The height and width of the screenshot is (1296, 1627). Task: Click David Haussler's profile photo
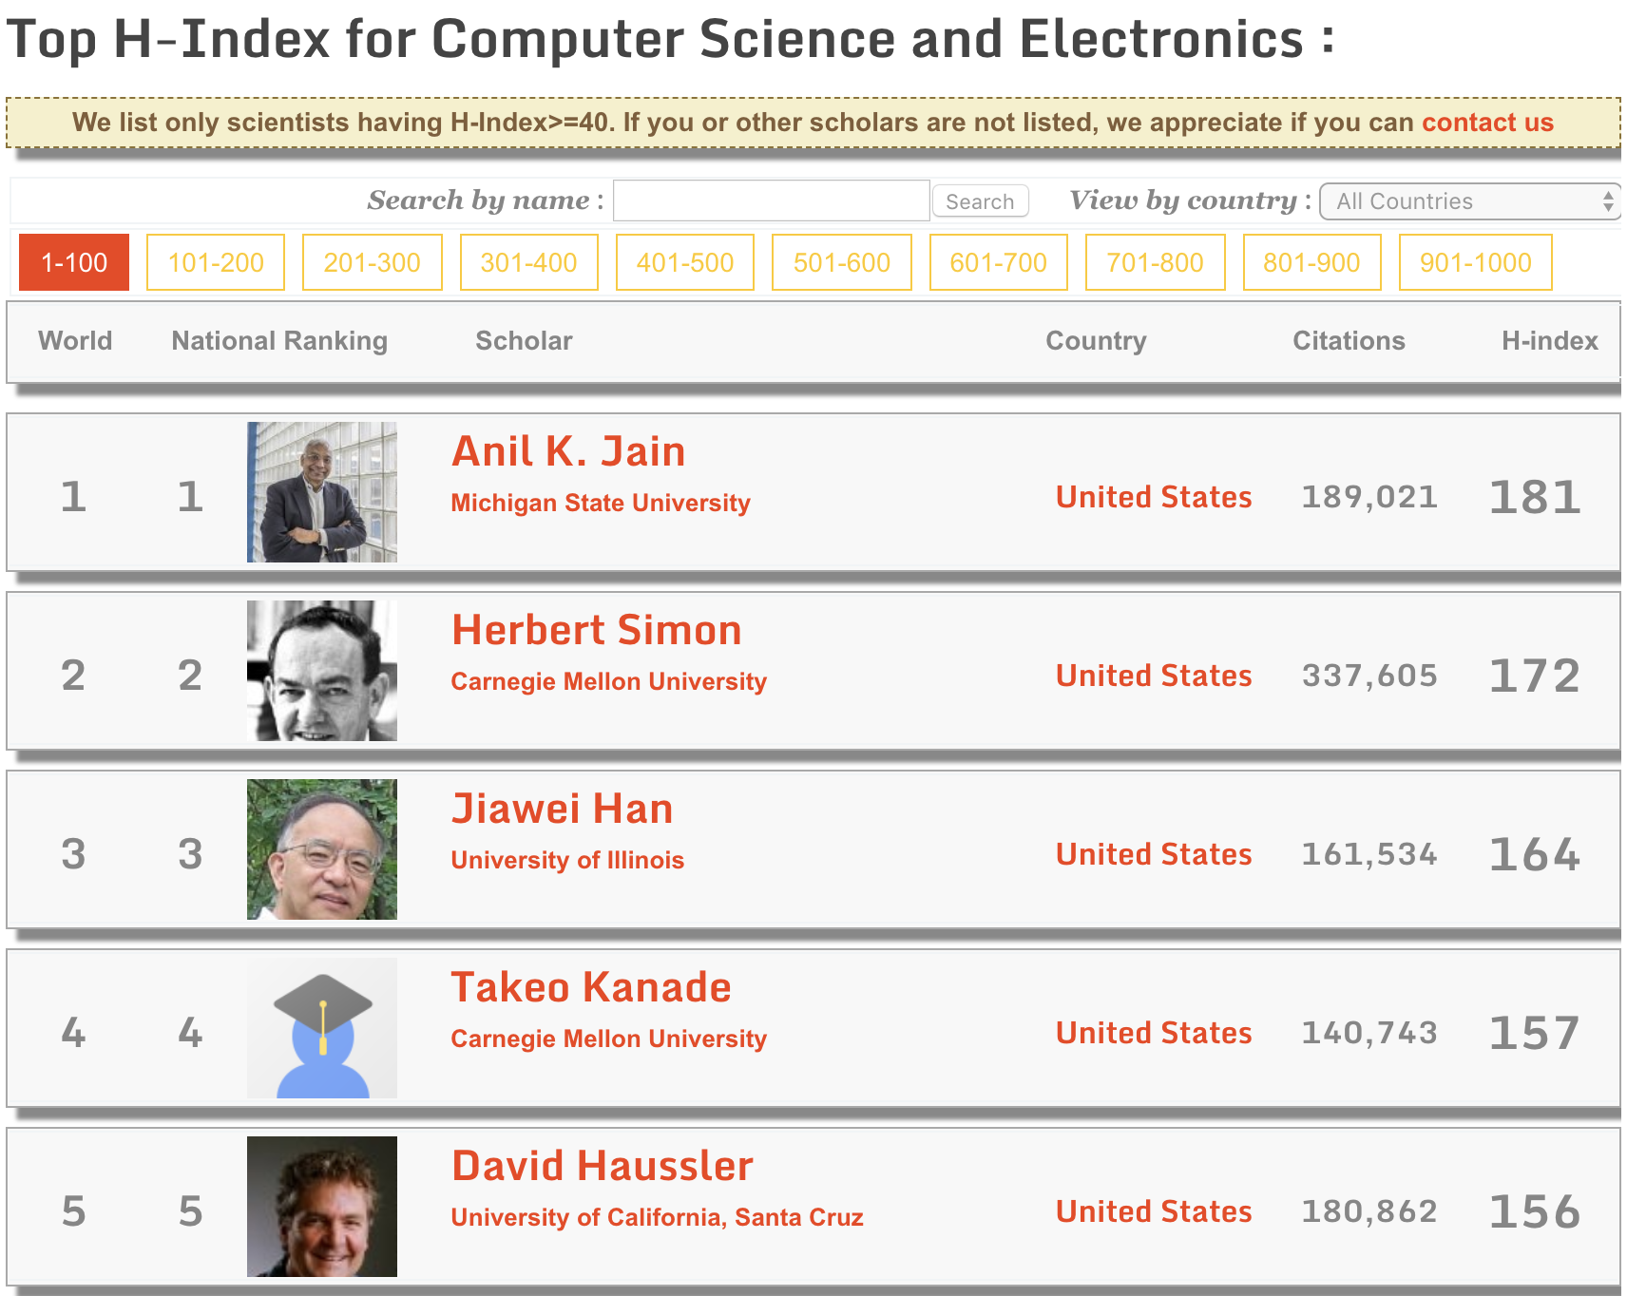[322, 1207]
